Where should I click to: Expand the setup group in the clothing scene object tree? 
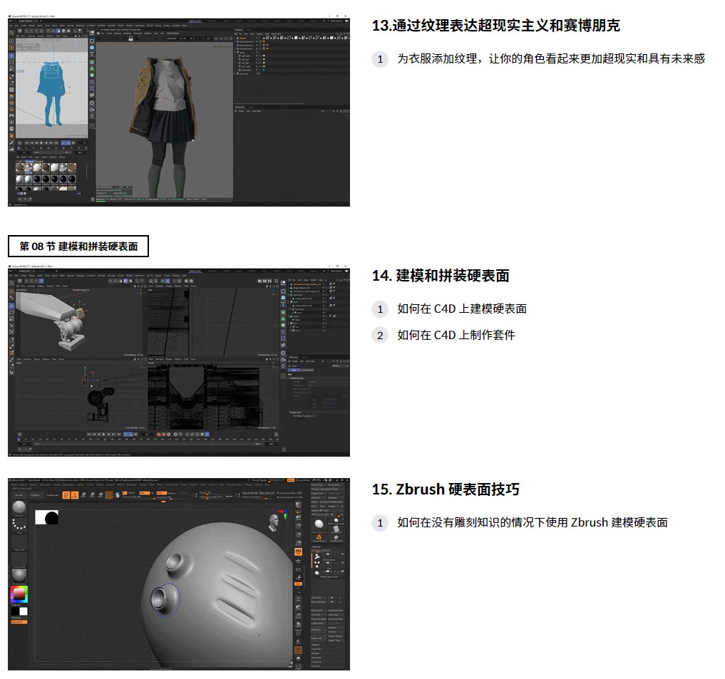(x=235, y=52)
